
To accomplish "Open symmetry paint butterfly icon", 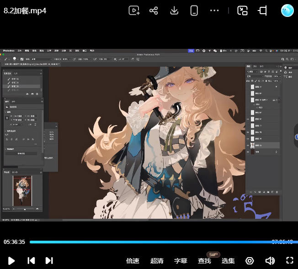I will coord(138,59).
